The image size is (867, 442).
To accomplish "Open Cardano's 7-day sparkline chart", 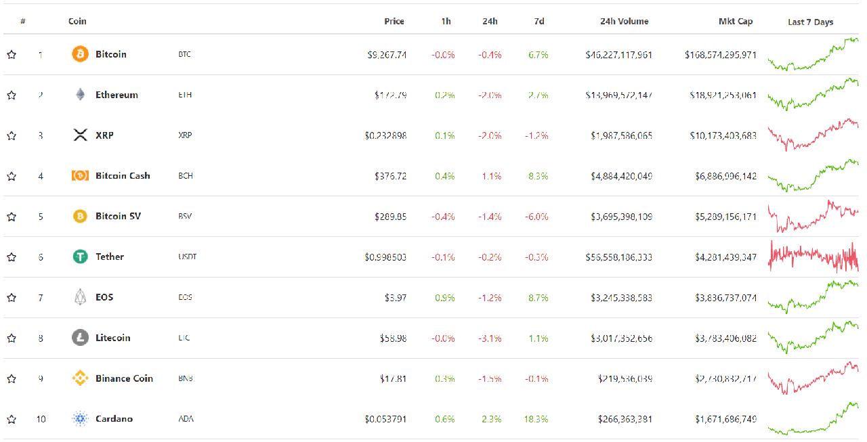I will [x=813, y=419].
